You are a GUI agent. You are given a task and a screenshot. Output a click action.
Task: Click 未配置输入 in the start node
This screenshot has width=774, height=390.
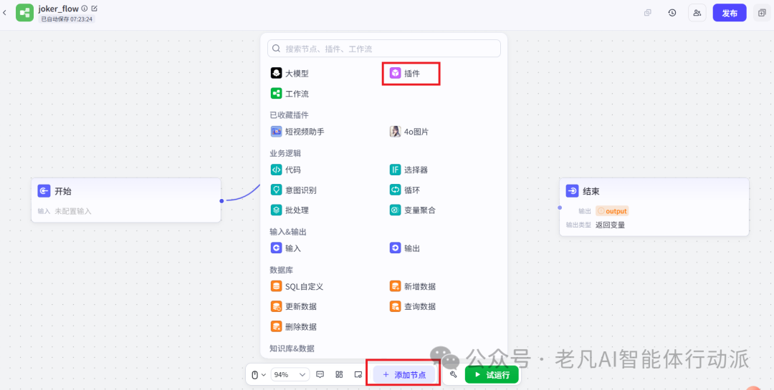pyautogui.click(x=73, y=211)
